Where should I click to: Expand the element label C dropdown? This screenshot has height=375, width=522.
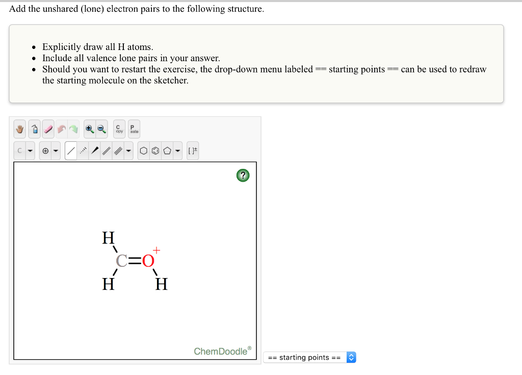pyautogui.click(x=30, y=151)
